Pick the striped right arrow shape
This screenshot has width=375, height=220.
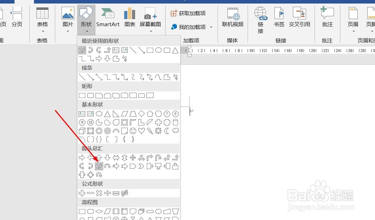pyautogui.click(x=116, y=166)
